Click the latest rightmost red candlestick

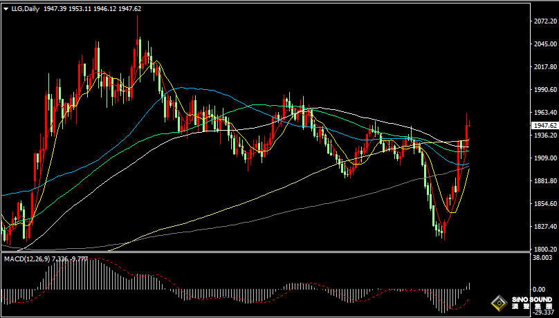pyautogui.click(x=470, y=128)
